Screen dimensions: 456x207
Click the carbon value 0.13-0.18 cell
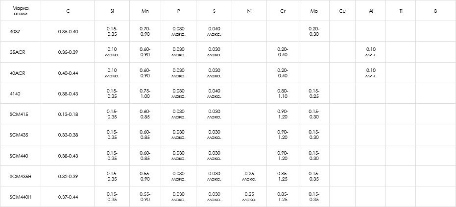(x=68, y=114)
